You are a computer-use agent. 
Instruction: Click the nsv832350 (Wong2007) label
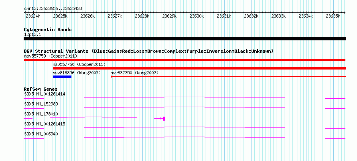click(134, 73)
